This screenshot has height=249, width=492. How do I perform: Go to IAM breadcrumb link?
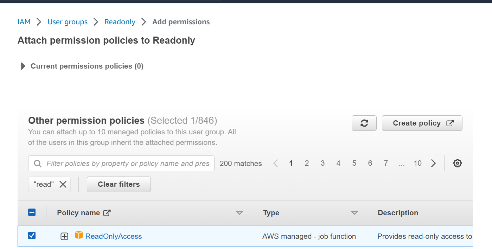[x=24, y=22]
